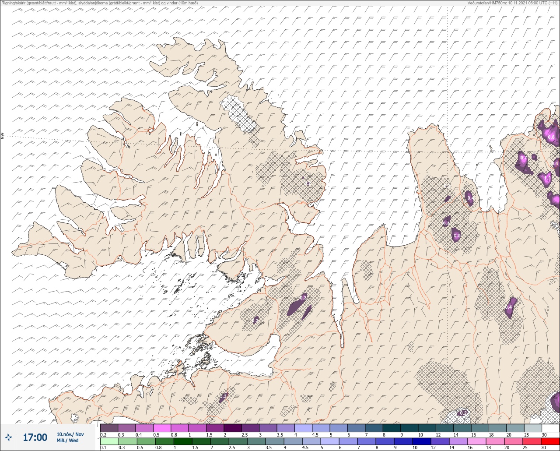Pick the lavender snow swatch from 4 to 4.5
This screenshot has width=560, height=451.
[x=303, y=428]
